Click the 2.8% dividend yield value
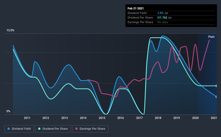This screenshot has height=137, width=221. (x=160, y=13)
